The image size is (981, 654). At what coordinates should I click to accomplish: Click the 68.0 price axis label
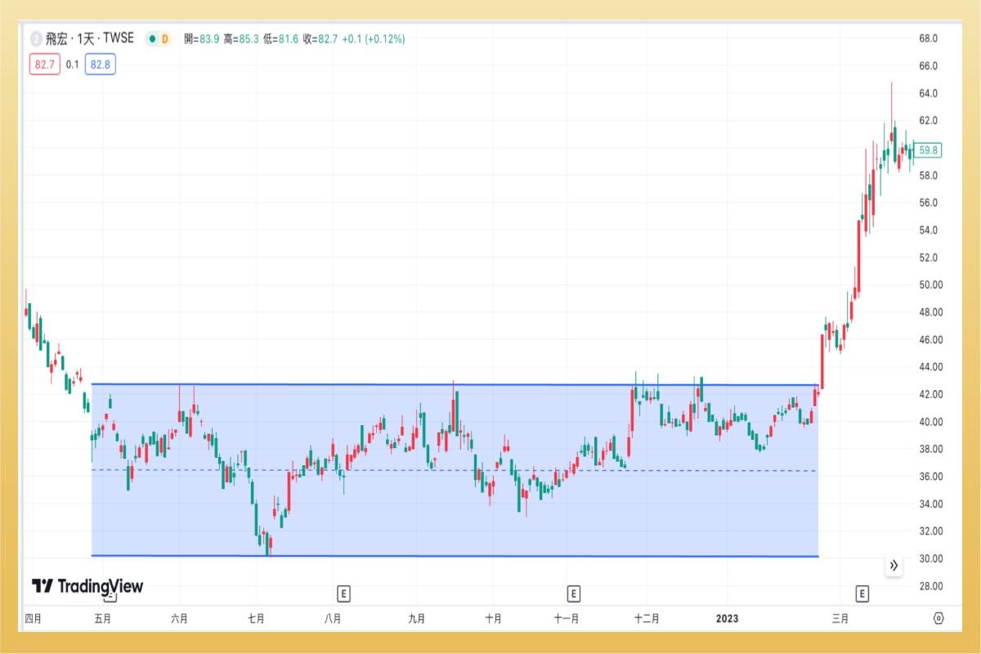pyautogui.click(x=928, y=38)
